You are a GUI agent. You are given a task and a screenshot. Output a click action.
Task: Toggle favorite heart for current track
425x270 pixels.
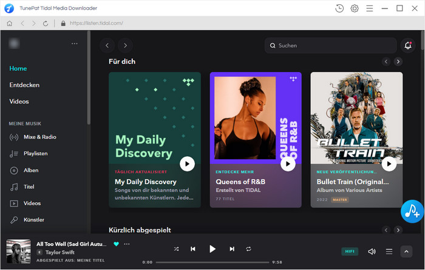click(117, 244)
